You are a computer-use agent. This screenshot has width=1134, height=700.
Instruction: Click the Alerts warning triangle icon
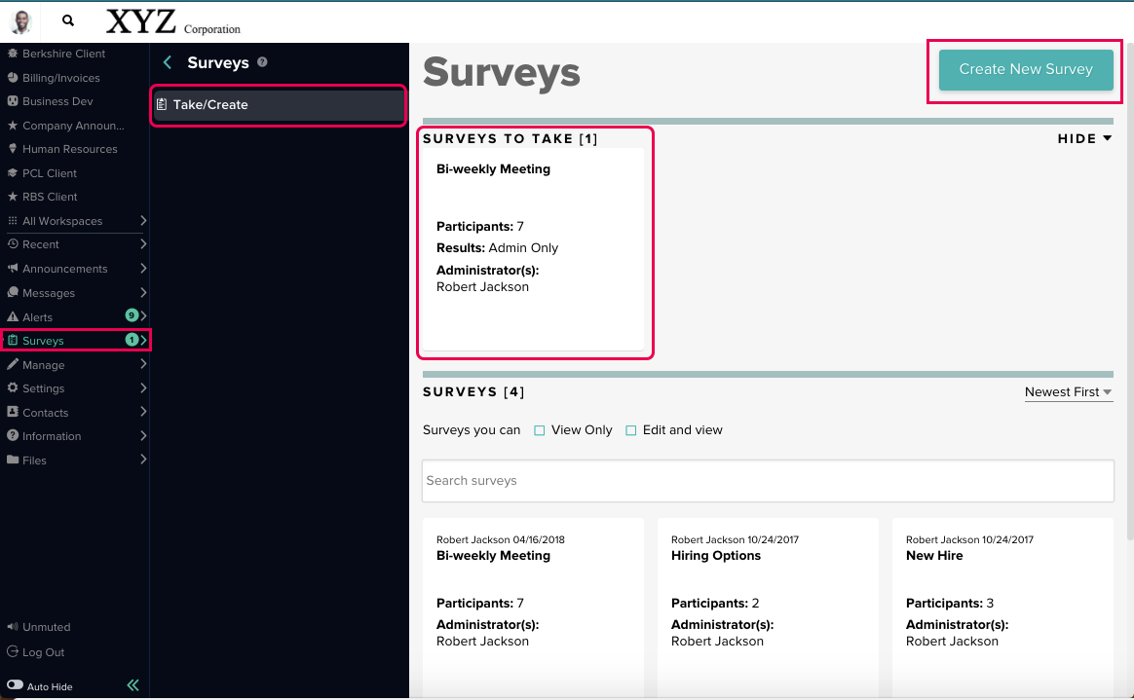tap(13, 316)
